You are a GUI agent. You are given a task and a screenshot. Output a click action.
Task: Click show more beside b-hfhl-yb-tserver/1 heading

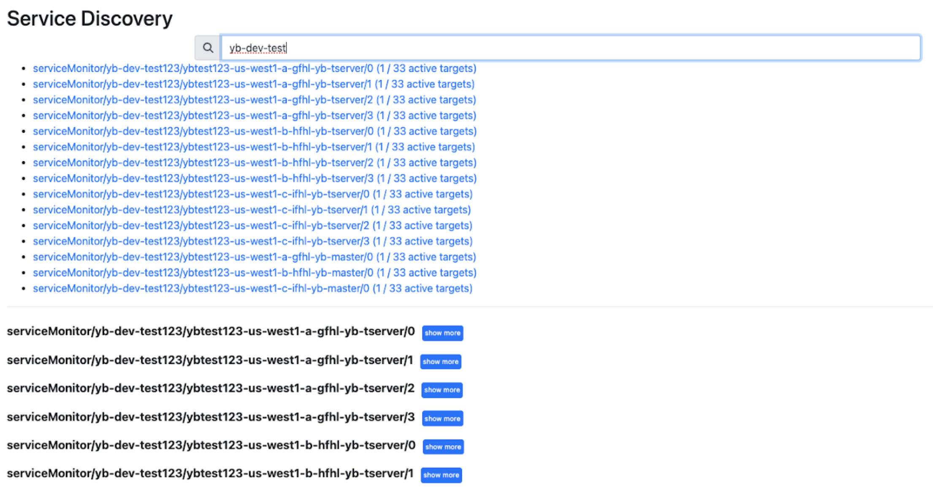[x=441, y=475]
